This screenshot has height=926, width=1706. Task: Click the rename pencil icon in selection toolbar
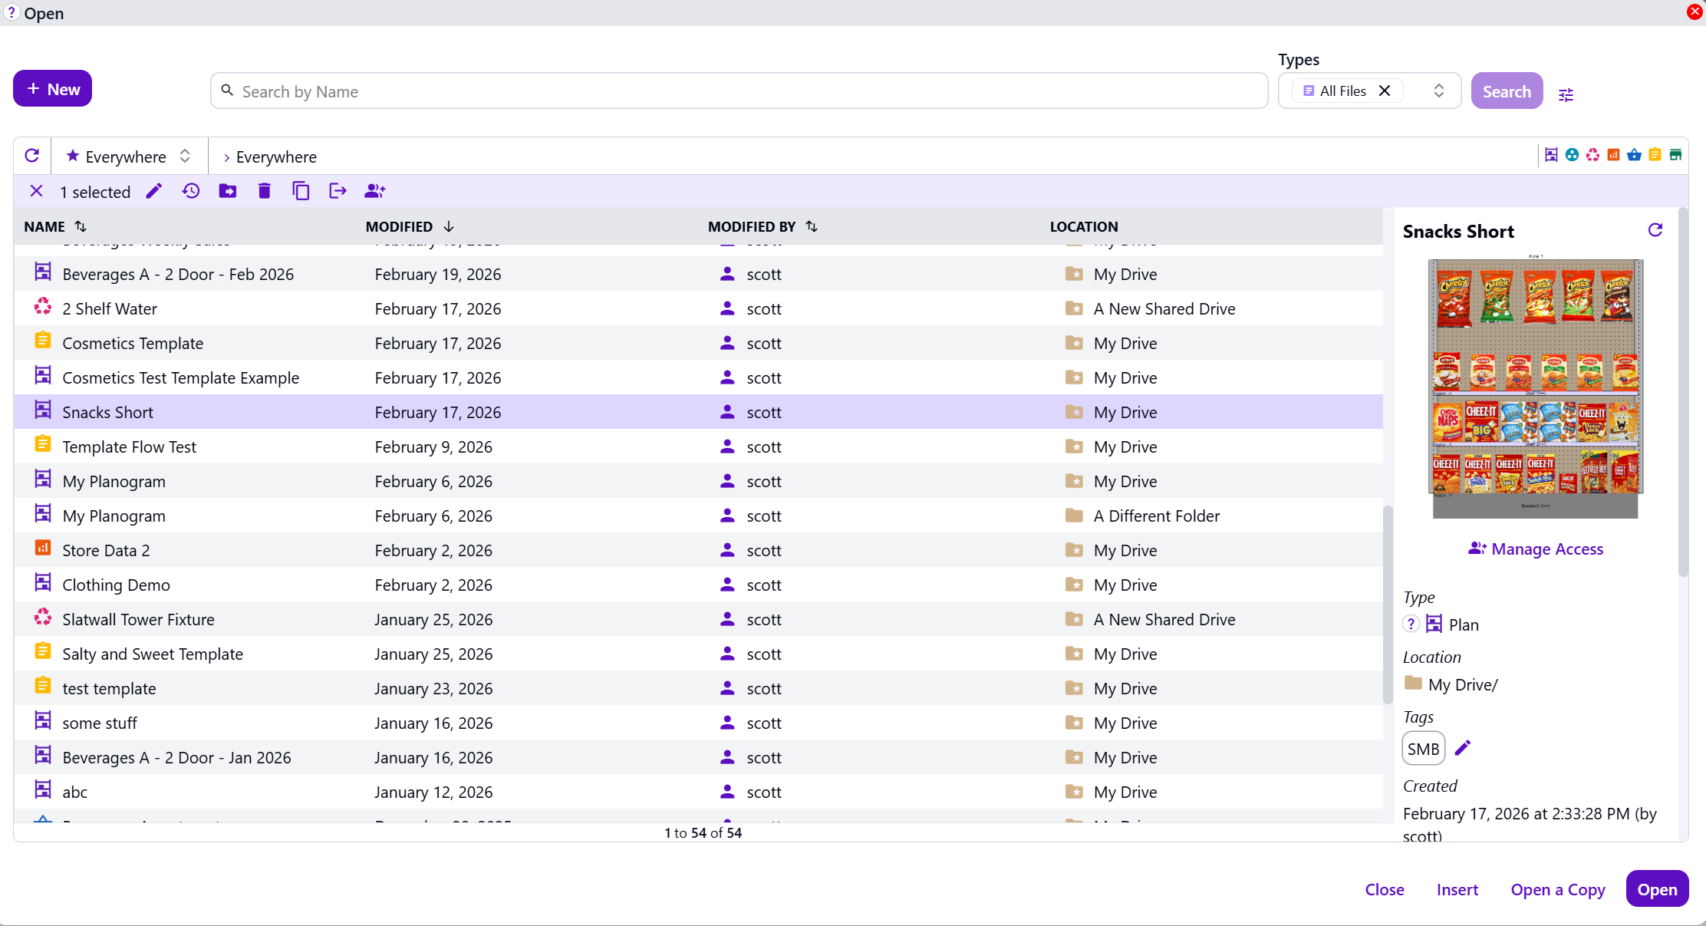point(154,191)
